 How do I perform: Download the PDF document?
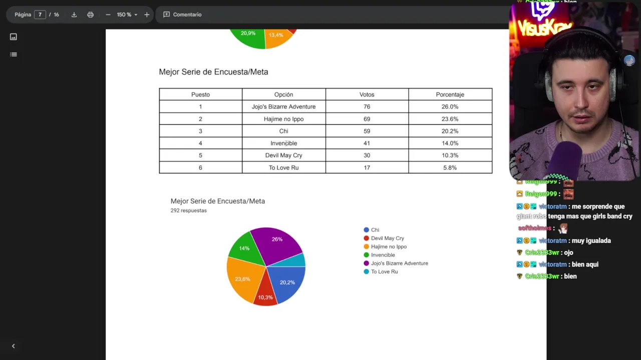point(74,14)
